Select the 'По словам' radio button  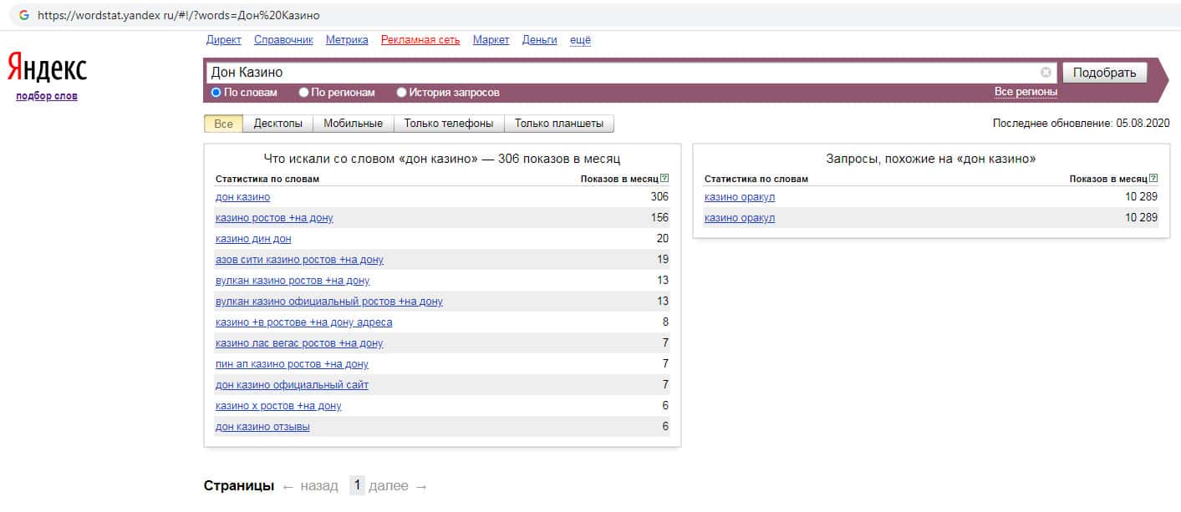216,93
